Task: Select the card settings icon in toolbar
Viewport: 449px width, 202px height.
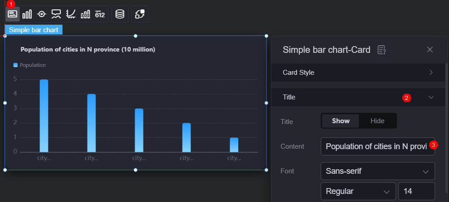Action: click(13, 14)
